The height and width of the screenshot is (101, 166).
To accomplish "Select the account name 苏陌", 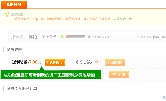I will [33, 37].
